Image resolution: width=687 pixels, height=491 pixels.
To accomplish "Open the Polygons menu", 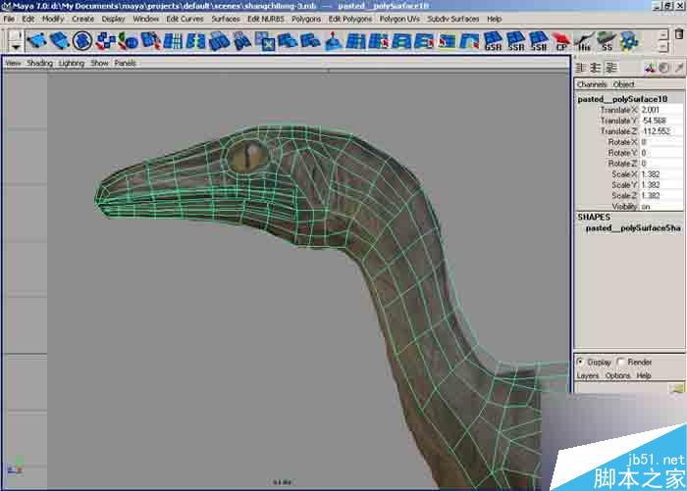I will pos(306,19).
